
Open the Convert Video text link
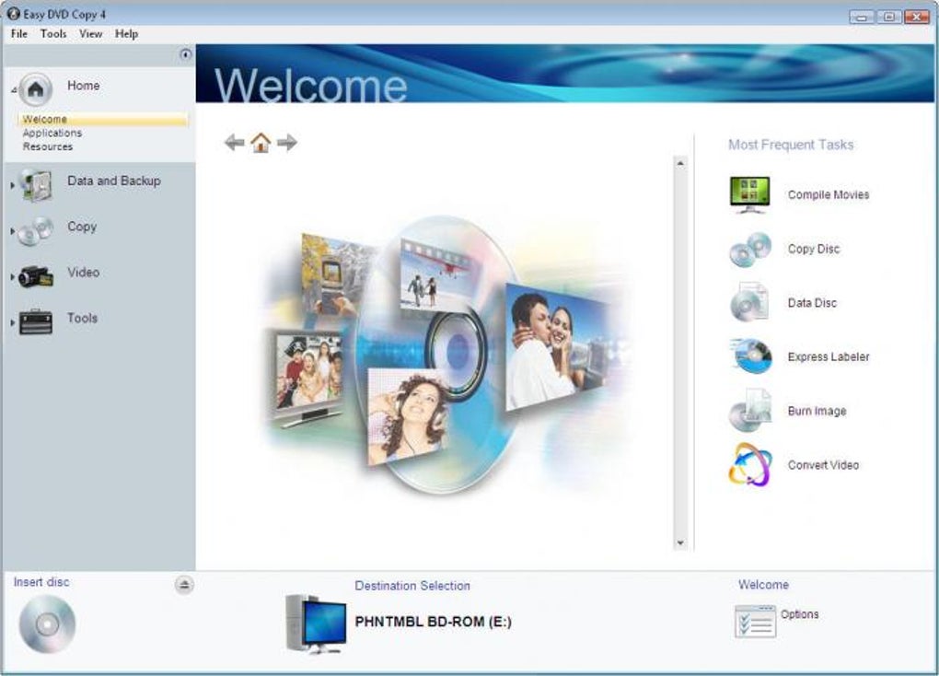click(823, 465)
